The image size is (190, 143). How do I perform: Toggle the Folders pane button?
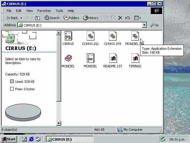pos(71,18)
